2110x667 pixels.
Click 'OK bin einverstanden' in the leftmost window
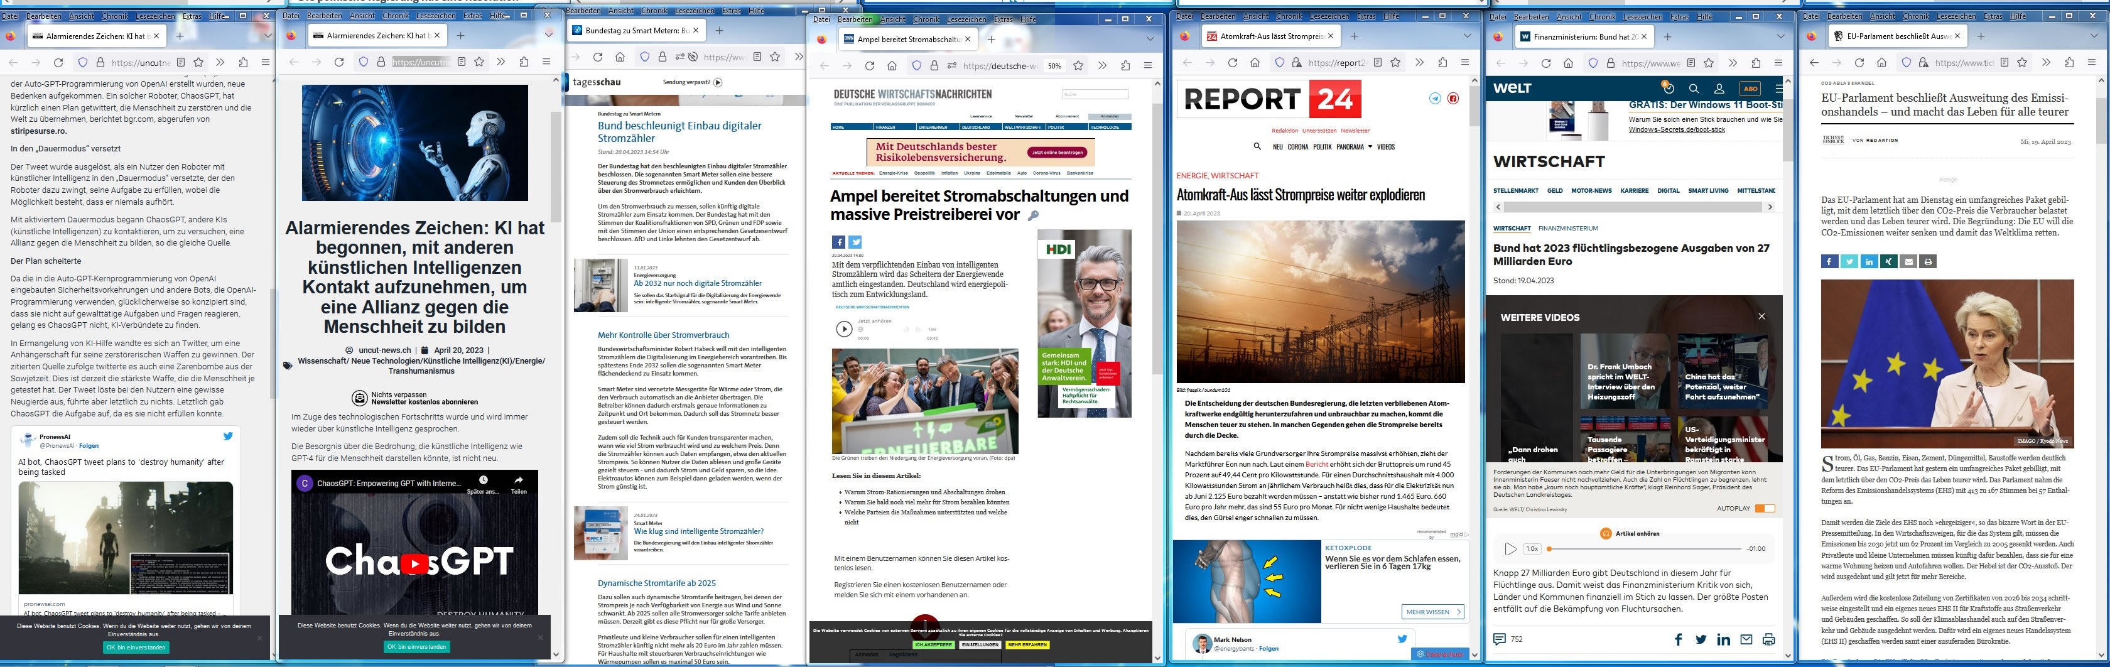[x=136, y=648]
